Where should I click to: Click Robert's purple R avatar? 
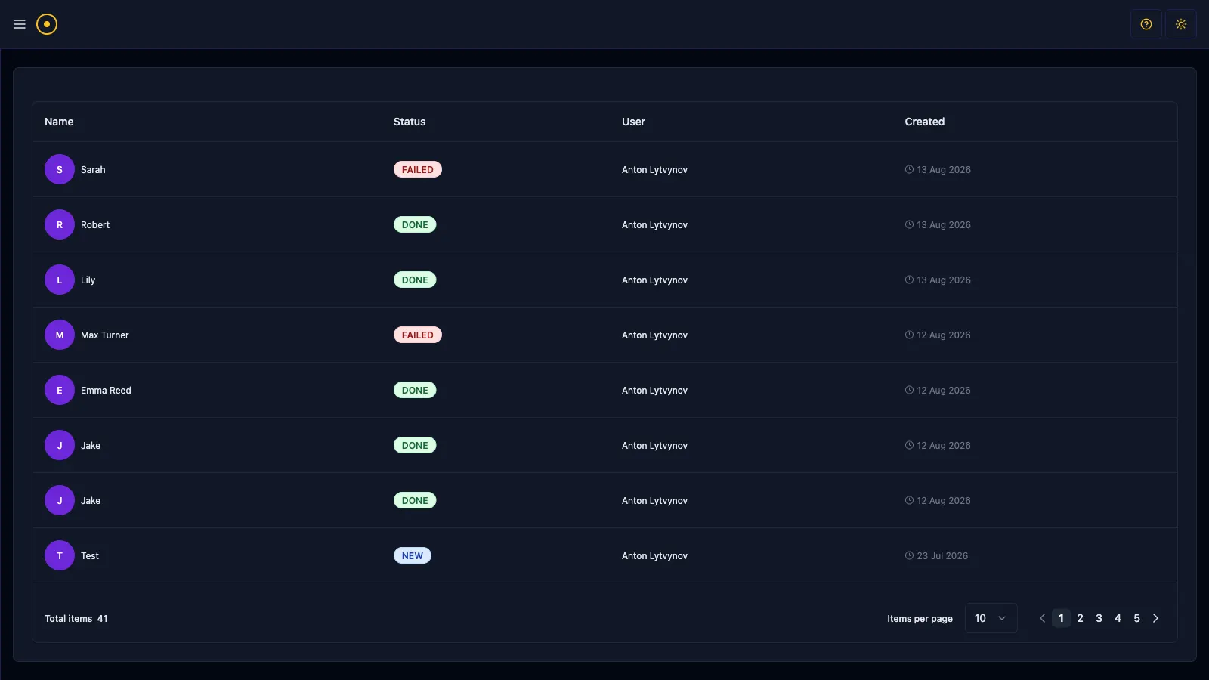click(60, 224)
